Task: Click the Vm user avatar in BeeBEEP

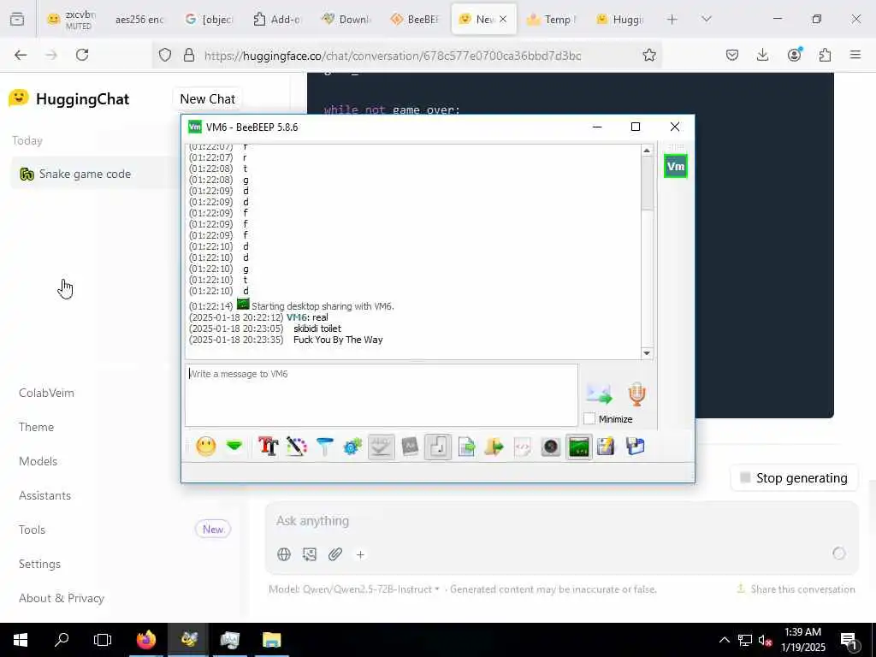Action: [x=676, y=167]
